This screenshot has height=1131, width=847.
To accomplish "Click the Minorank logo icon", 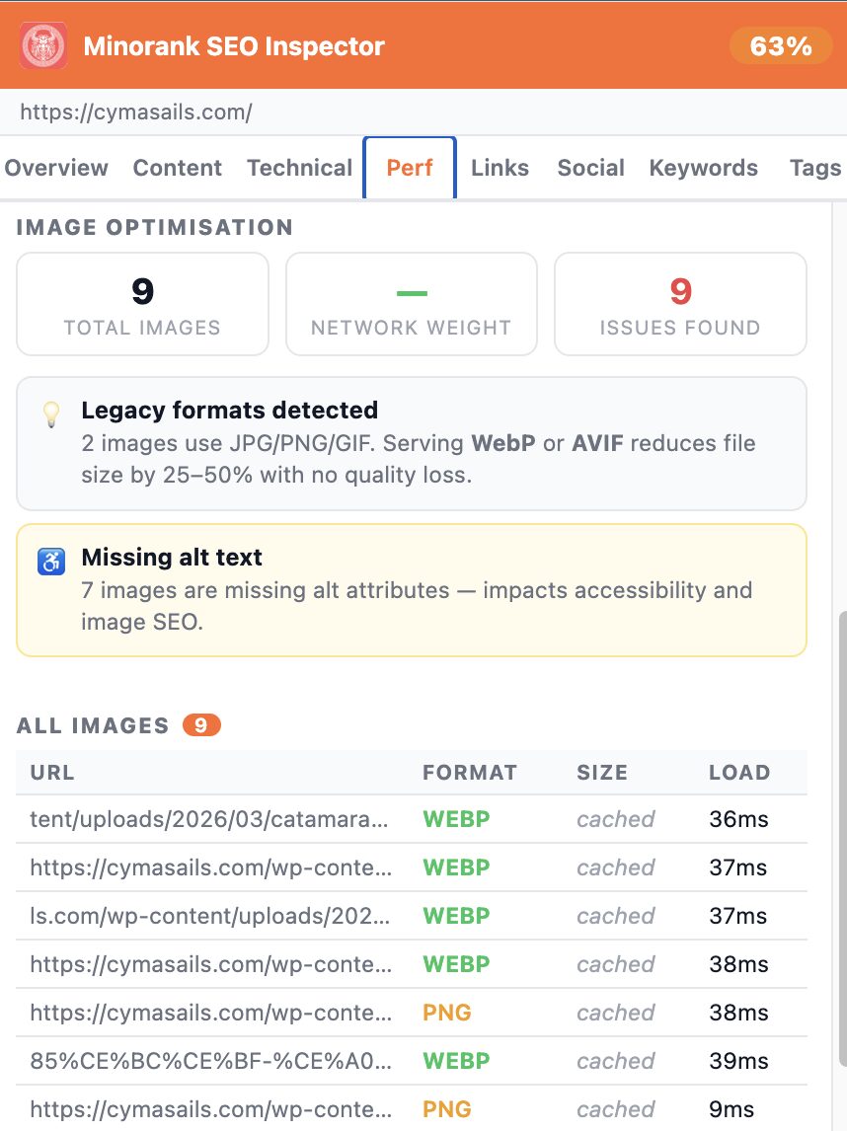I will point(44,45).
